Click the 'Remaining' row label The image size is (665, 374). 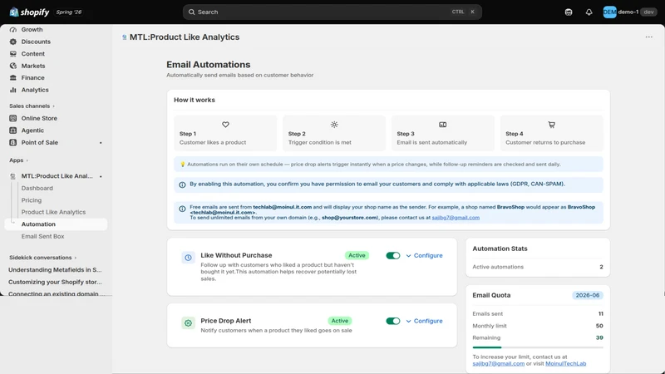(486, 337)
